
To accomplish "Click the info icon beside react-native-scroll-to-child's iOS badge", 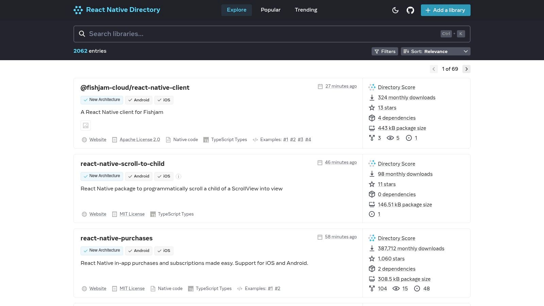I will (x=178, y=176).
